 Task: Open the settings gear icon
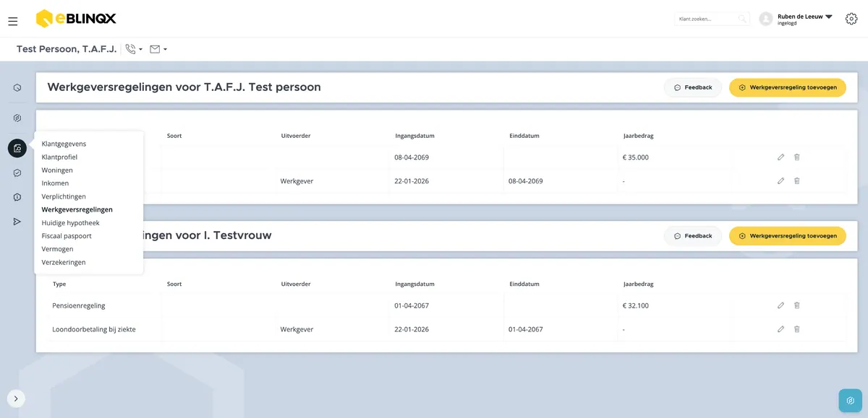[x=851, y=19]
